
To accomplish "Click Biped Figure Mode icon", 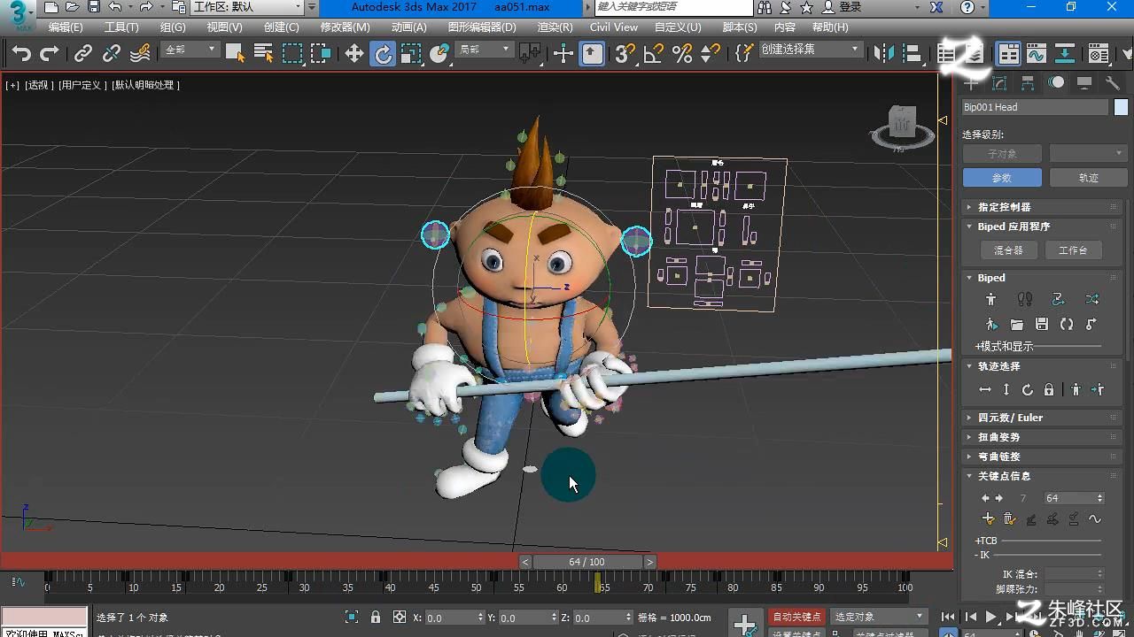I will (990, 300).
